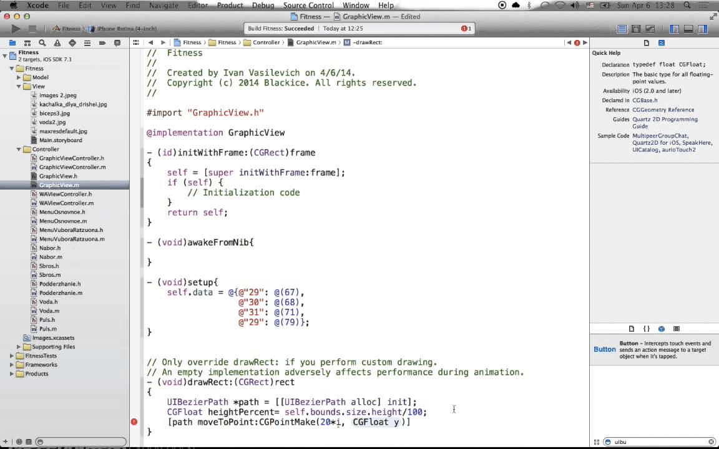719x449 pixels.
Task: Show the File Template library
Action: [632, 329]
